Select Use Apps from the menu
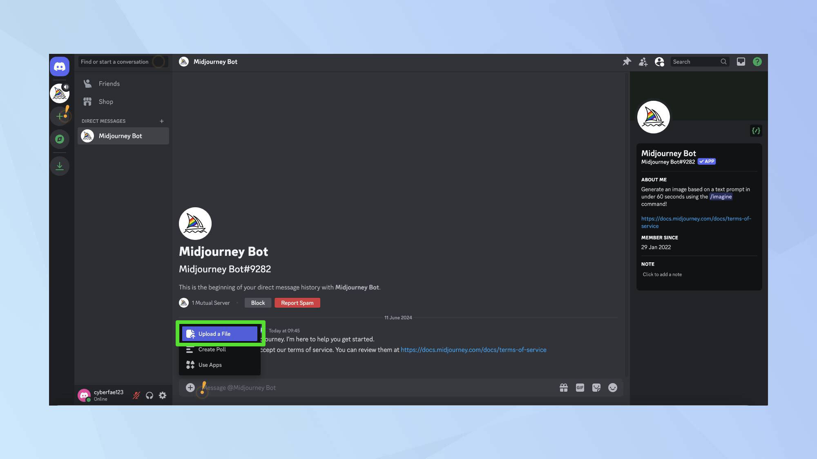This screenshot has height=459, width=817. [x=220, y=365]
